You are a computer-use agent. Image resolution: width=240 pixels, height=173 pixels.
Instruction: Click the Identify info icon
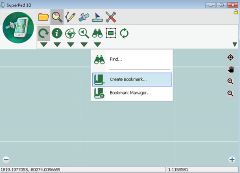tap(57, 33)
